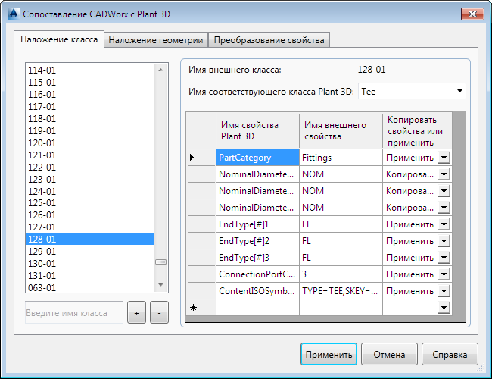Open dropdown in the EndType[#]1 row
492x379 pixels.
coord(444,224)
